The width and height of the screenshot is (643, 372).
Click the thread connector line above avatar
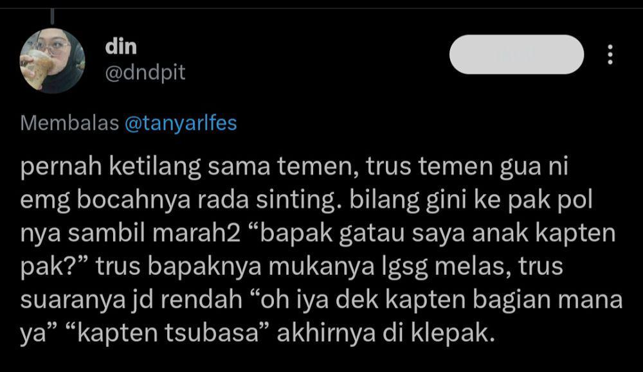click(x=53, y=17)
